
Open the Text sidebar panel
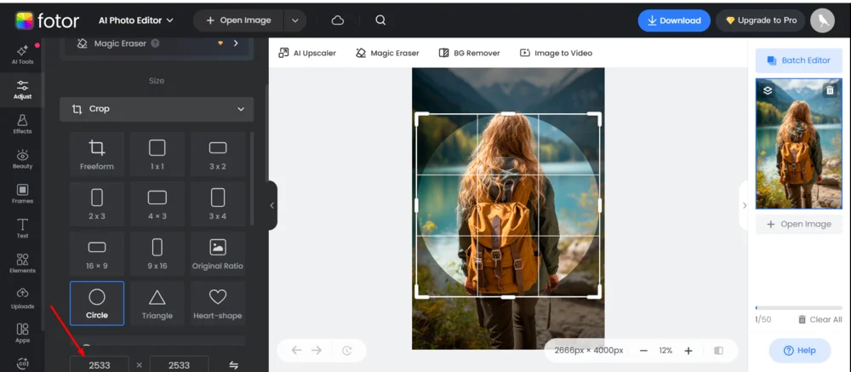22,229
